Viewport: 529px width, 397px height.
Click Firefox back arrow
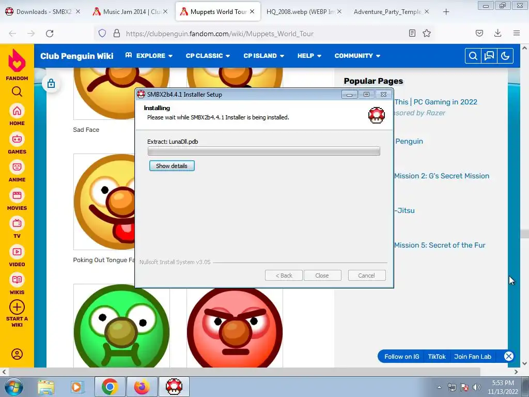[x=12, y=34]
